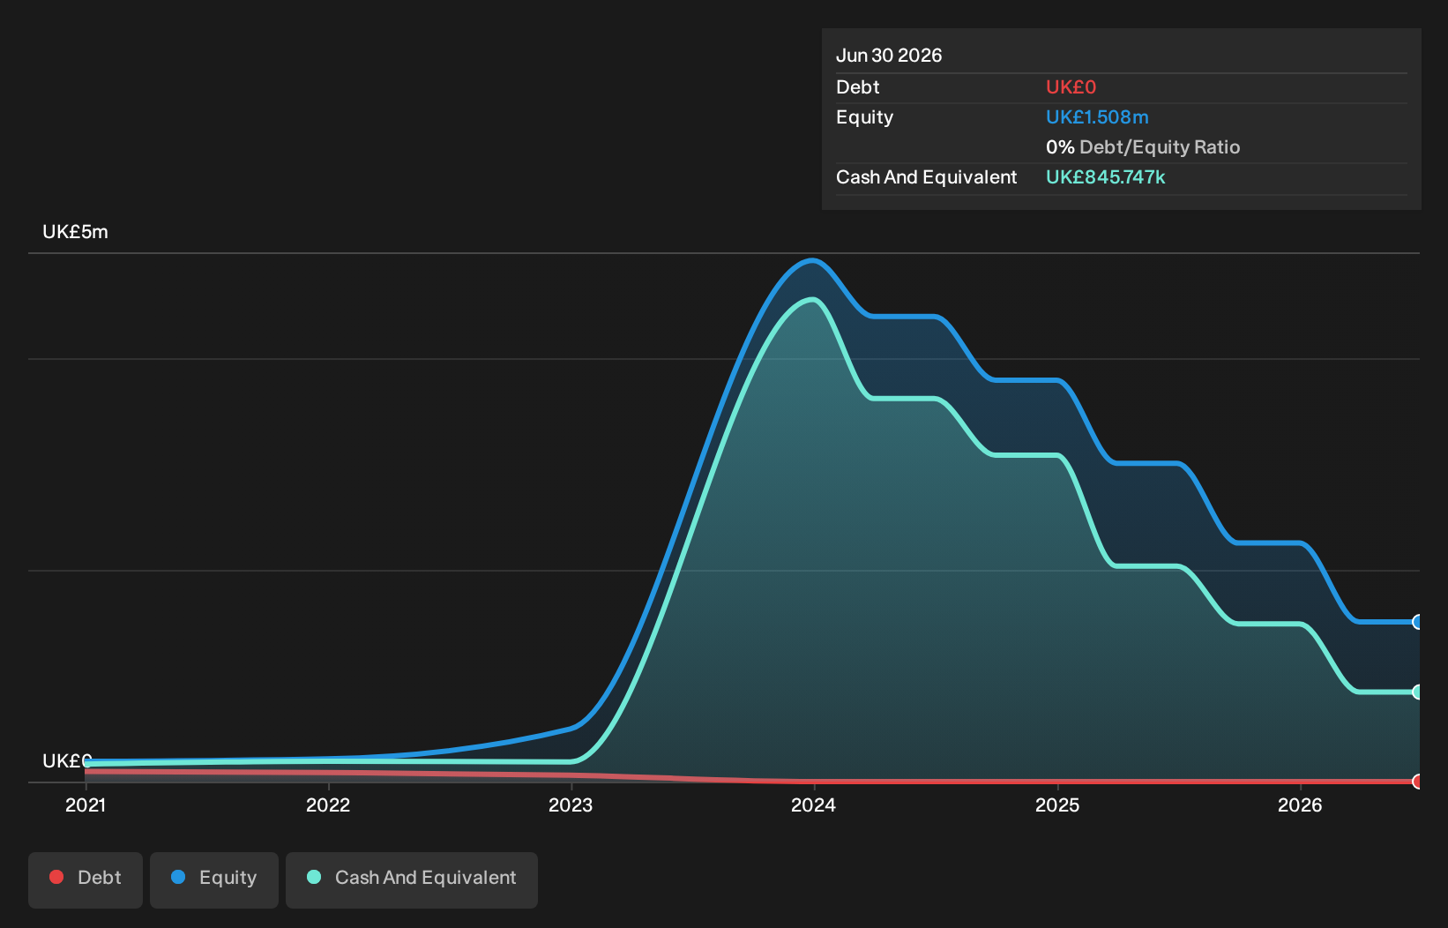Select the 2022 x-axis label
The height and width of the screenshot is (928, 1448).
[328, 805]
